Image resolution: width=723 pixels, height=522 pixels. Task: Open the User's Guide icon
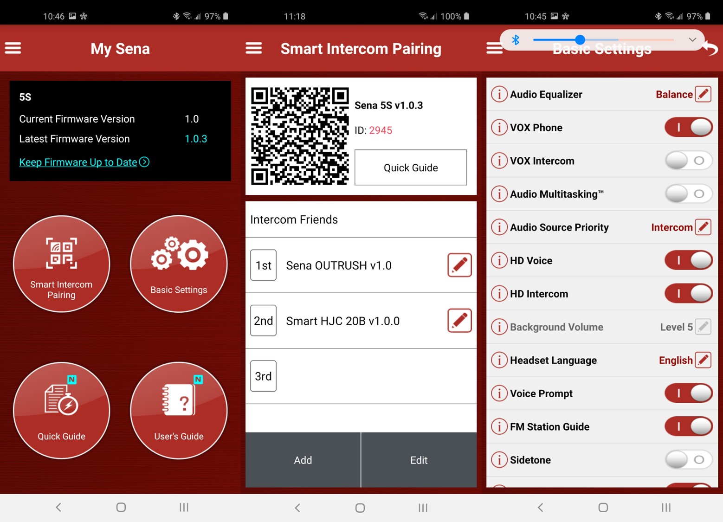pyautogui.click(x=179, y=410)
